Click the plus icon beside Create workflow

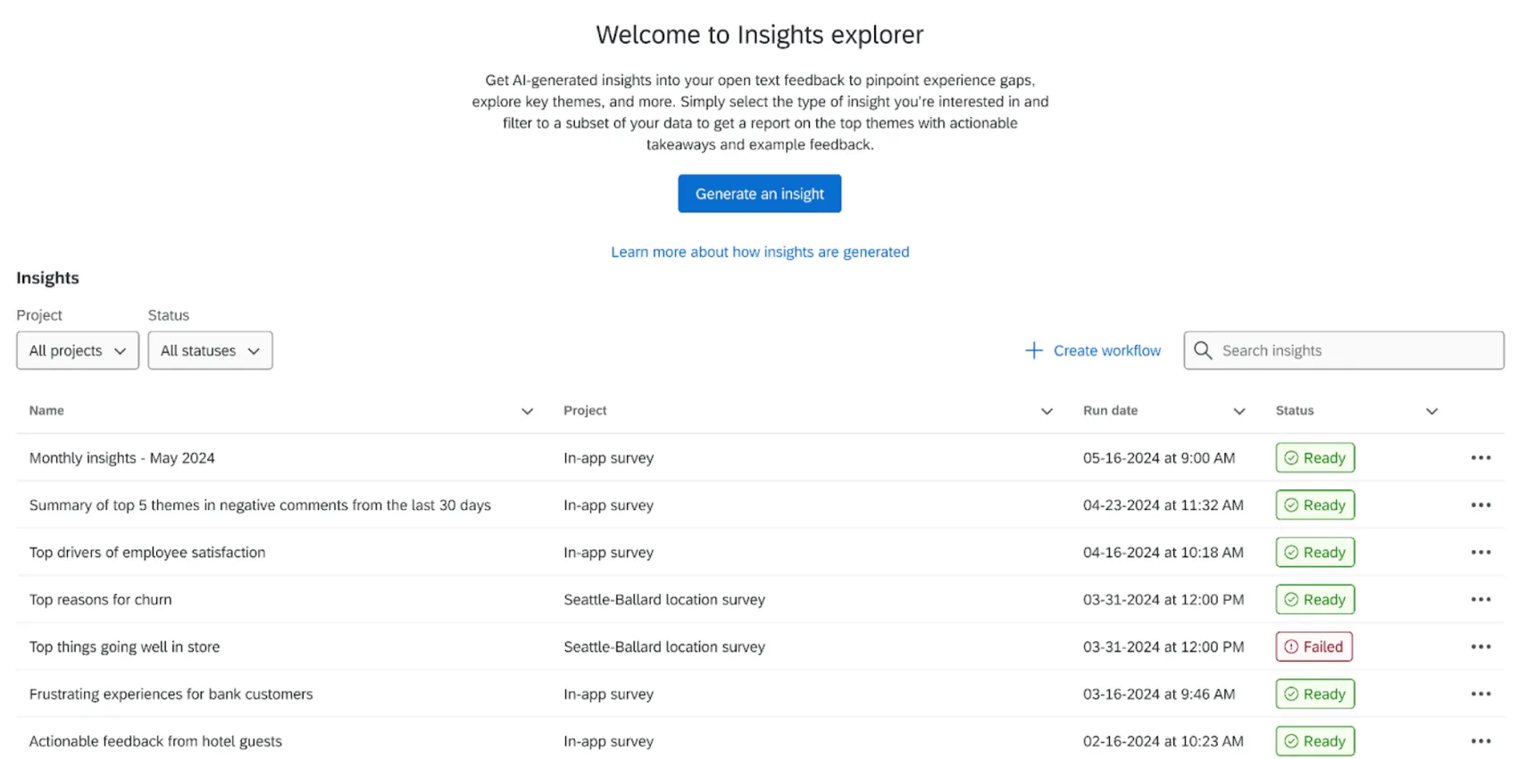tap(1033, 351)
